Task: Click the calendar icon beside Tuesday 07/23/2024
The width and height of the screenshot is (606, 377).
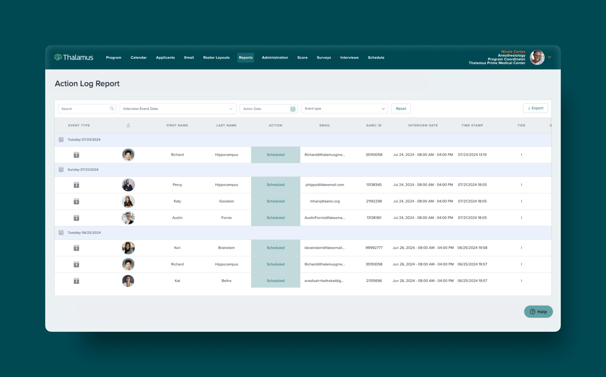Action: point(61,139)
